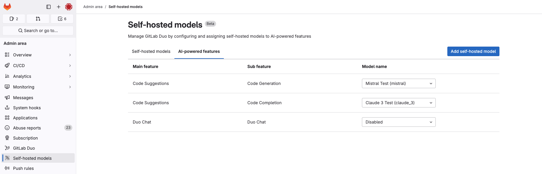This screenshot has height=174, width=542.
Task: Switch to the Self-hosted models tab
Action: 151,51
